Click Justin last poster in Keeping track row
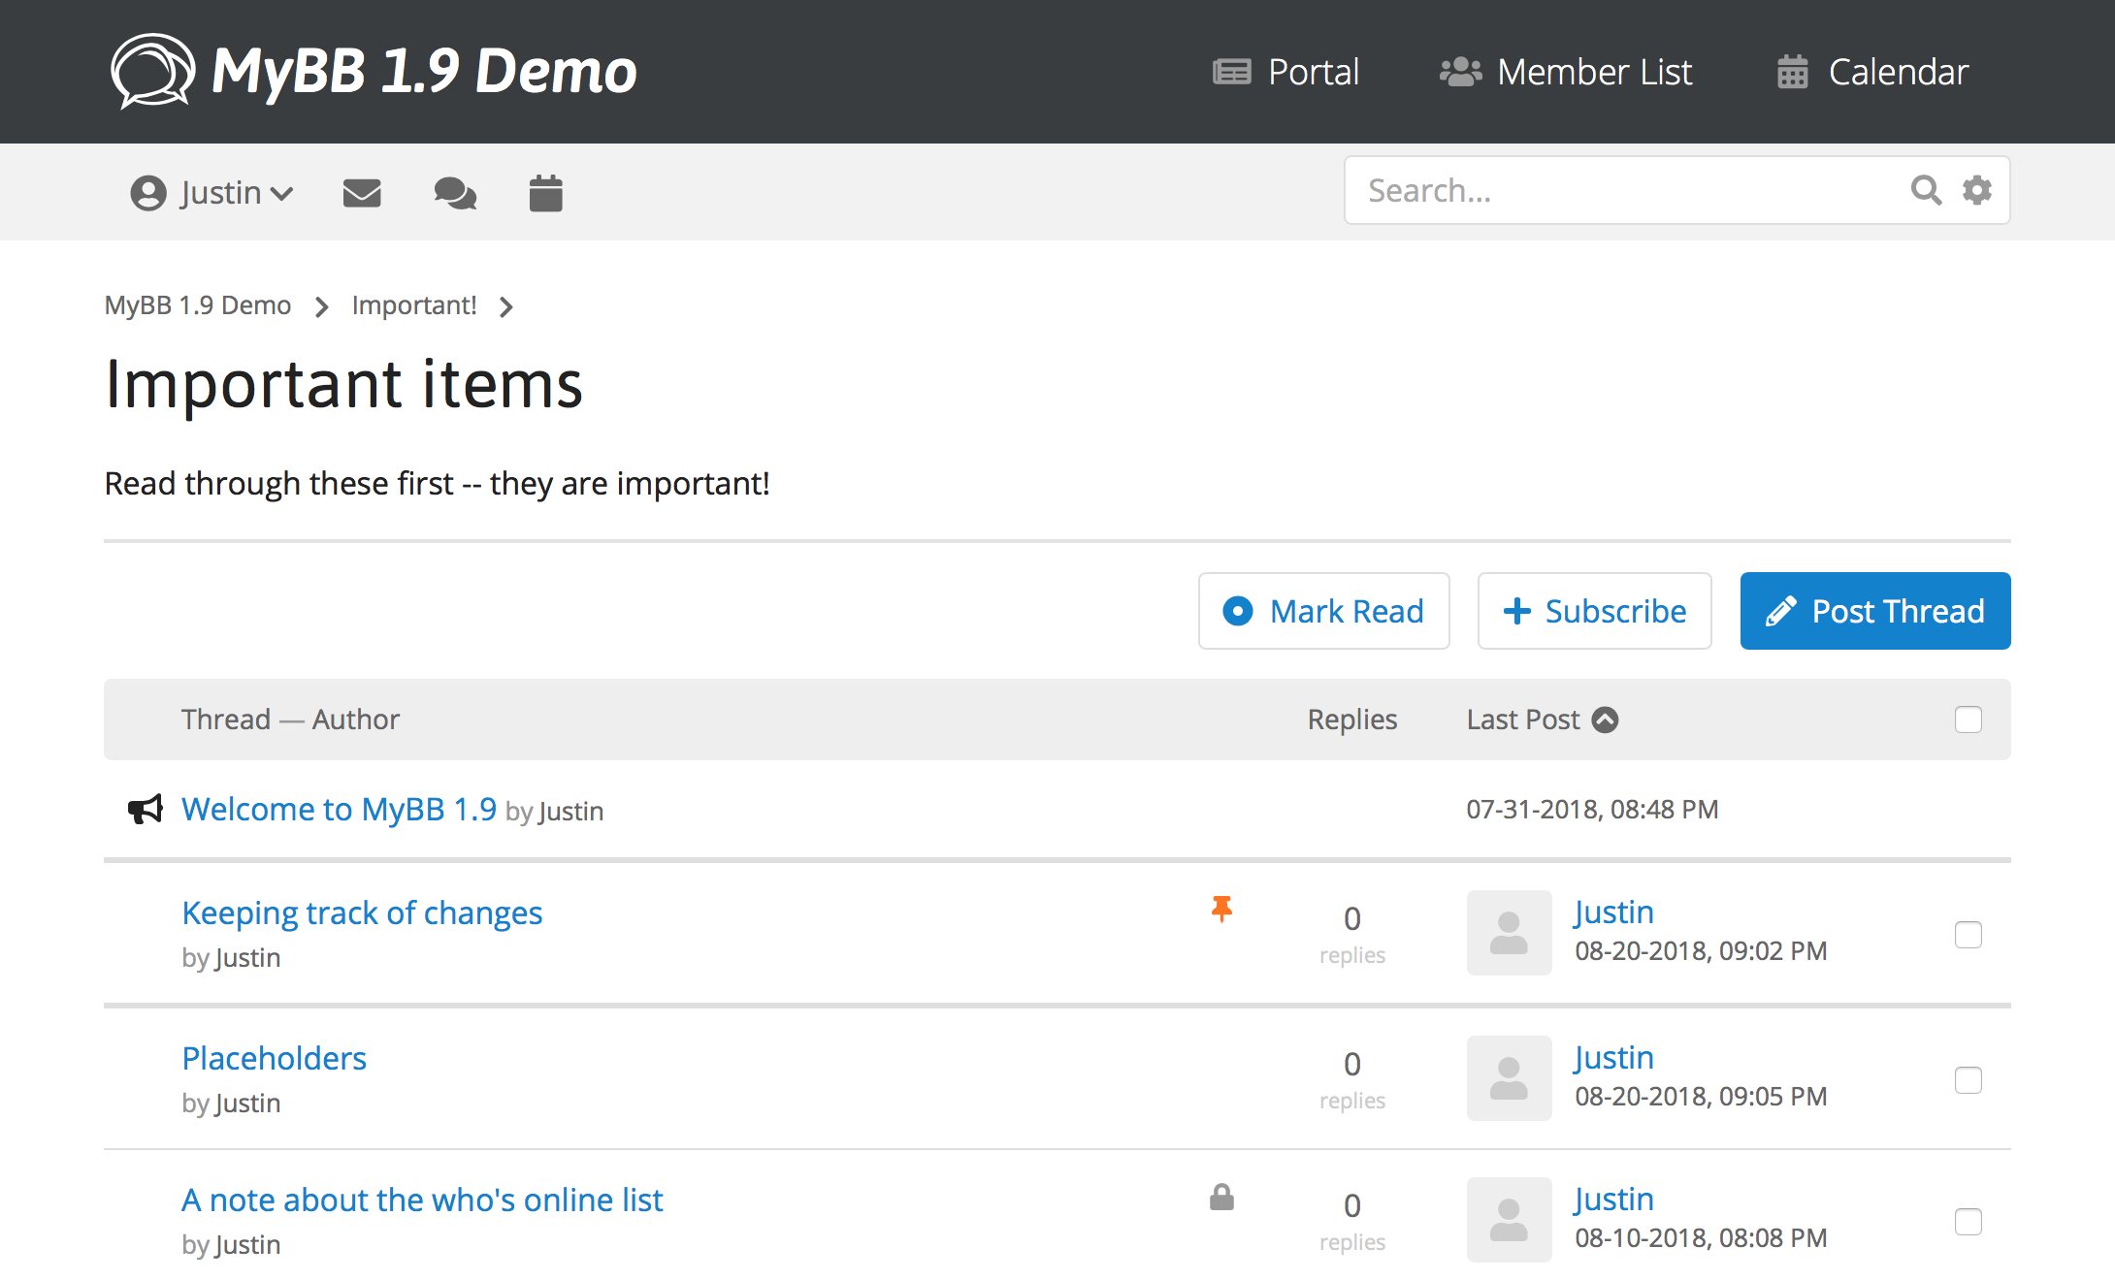 tap(1614, 912)
